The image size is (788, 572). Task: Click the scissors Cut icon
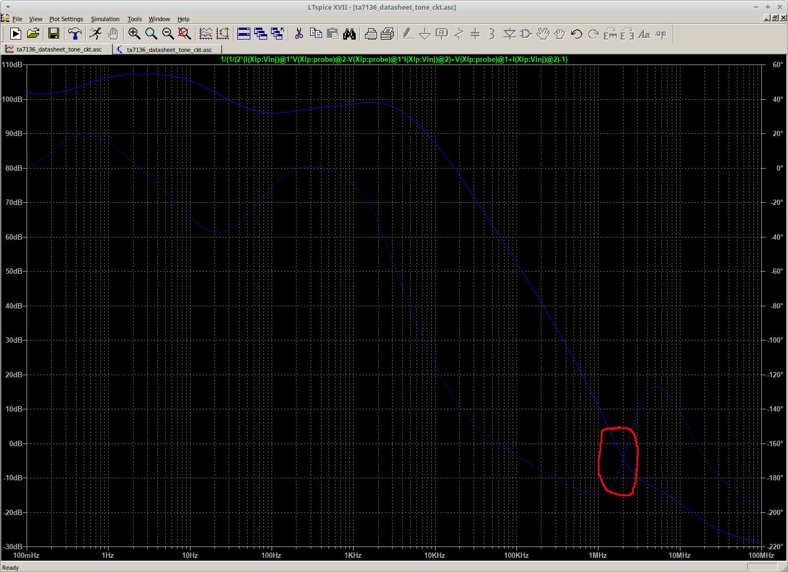click(x=299, y=34)
